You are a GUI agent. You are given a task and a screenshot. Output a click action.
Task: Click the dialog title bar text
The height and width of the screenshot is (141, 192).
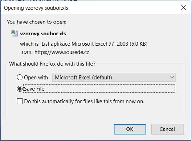[36, 8]
